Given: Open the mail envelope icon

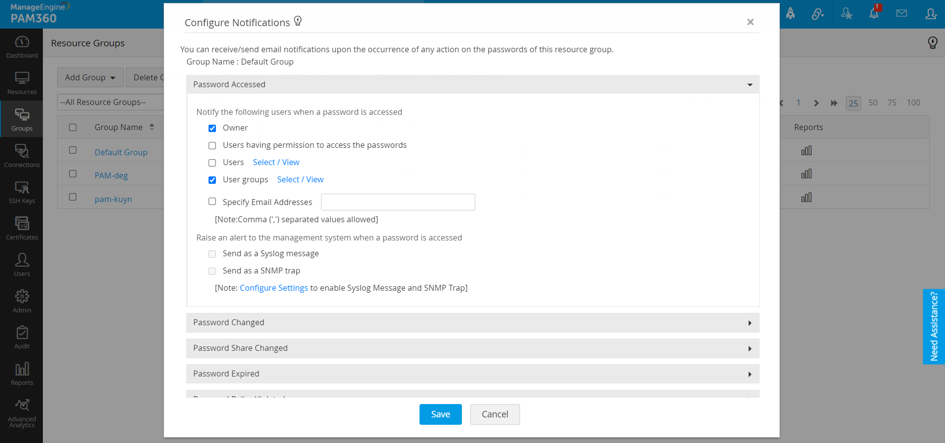Looking at the screenshot, I should tap(902, 14).
